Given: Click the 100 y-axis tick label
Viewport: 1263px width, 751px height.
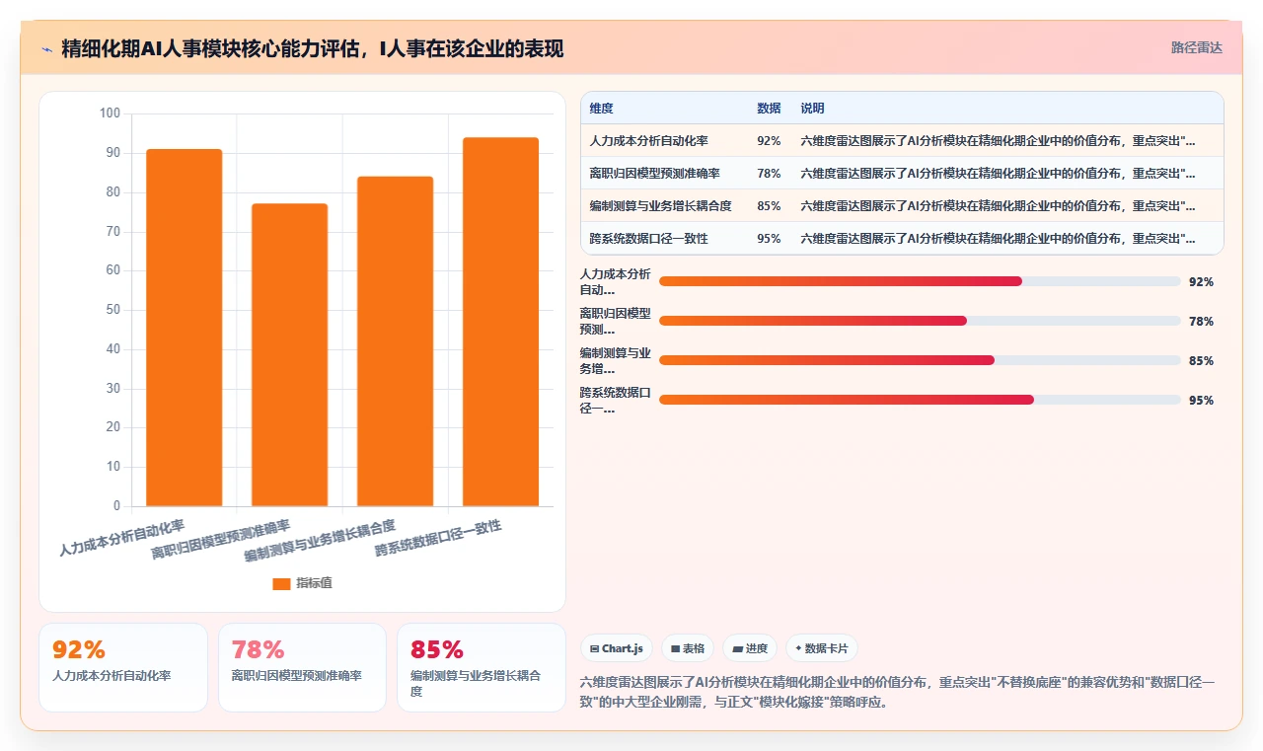Looking at the screenshot, I should pyautogui.click(x=110, y=113).
